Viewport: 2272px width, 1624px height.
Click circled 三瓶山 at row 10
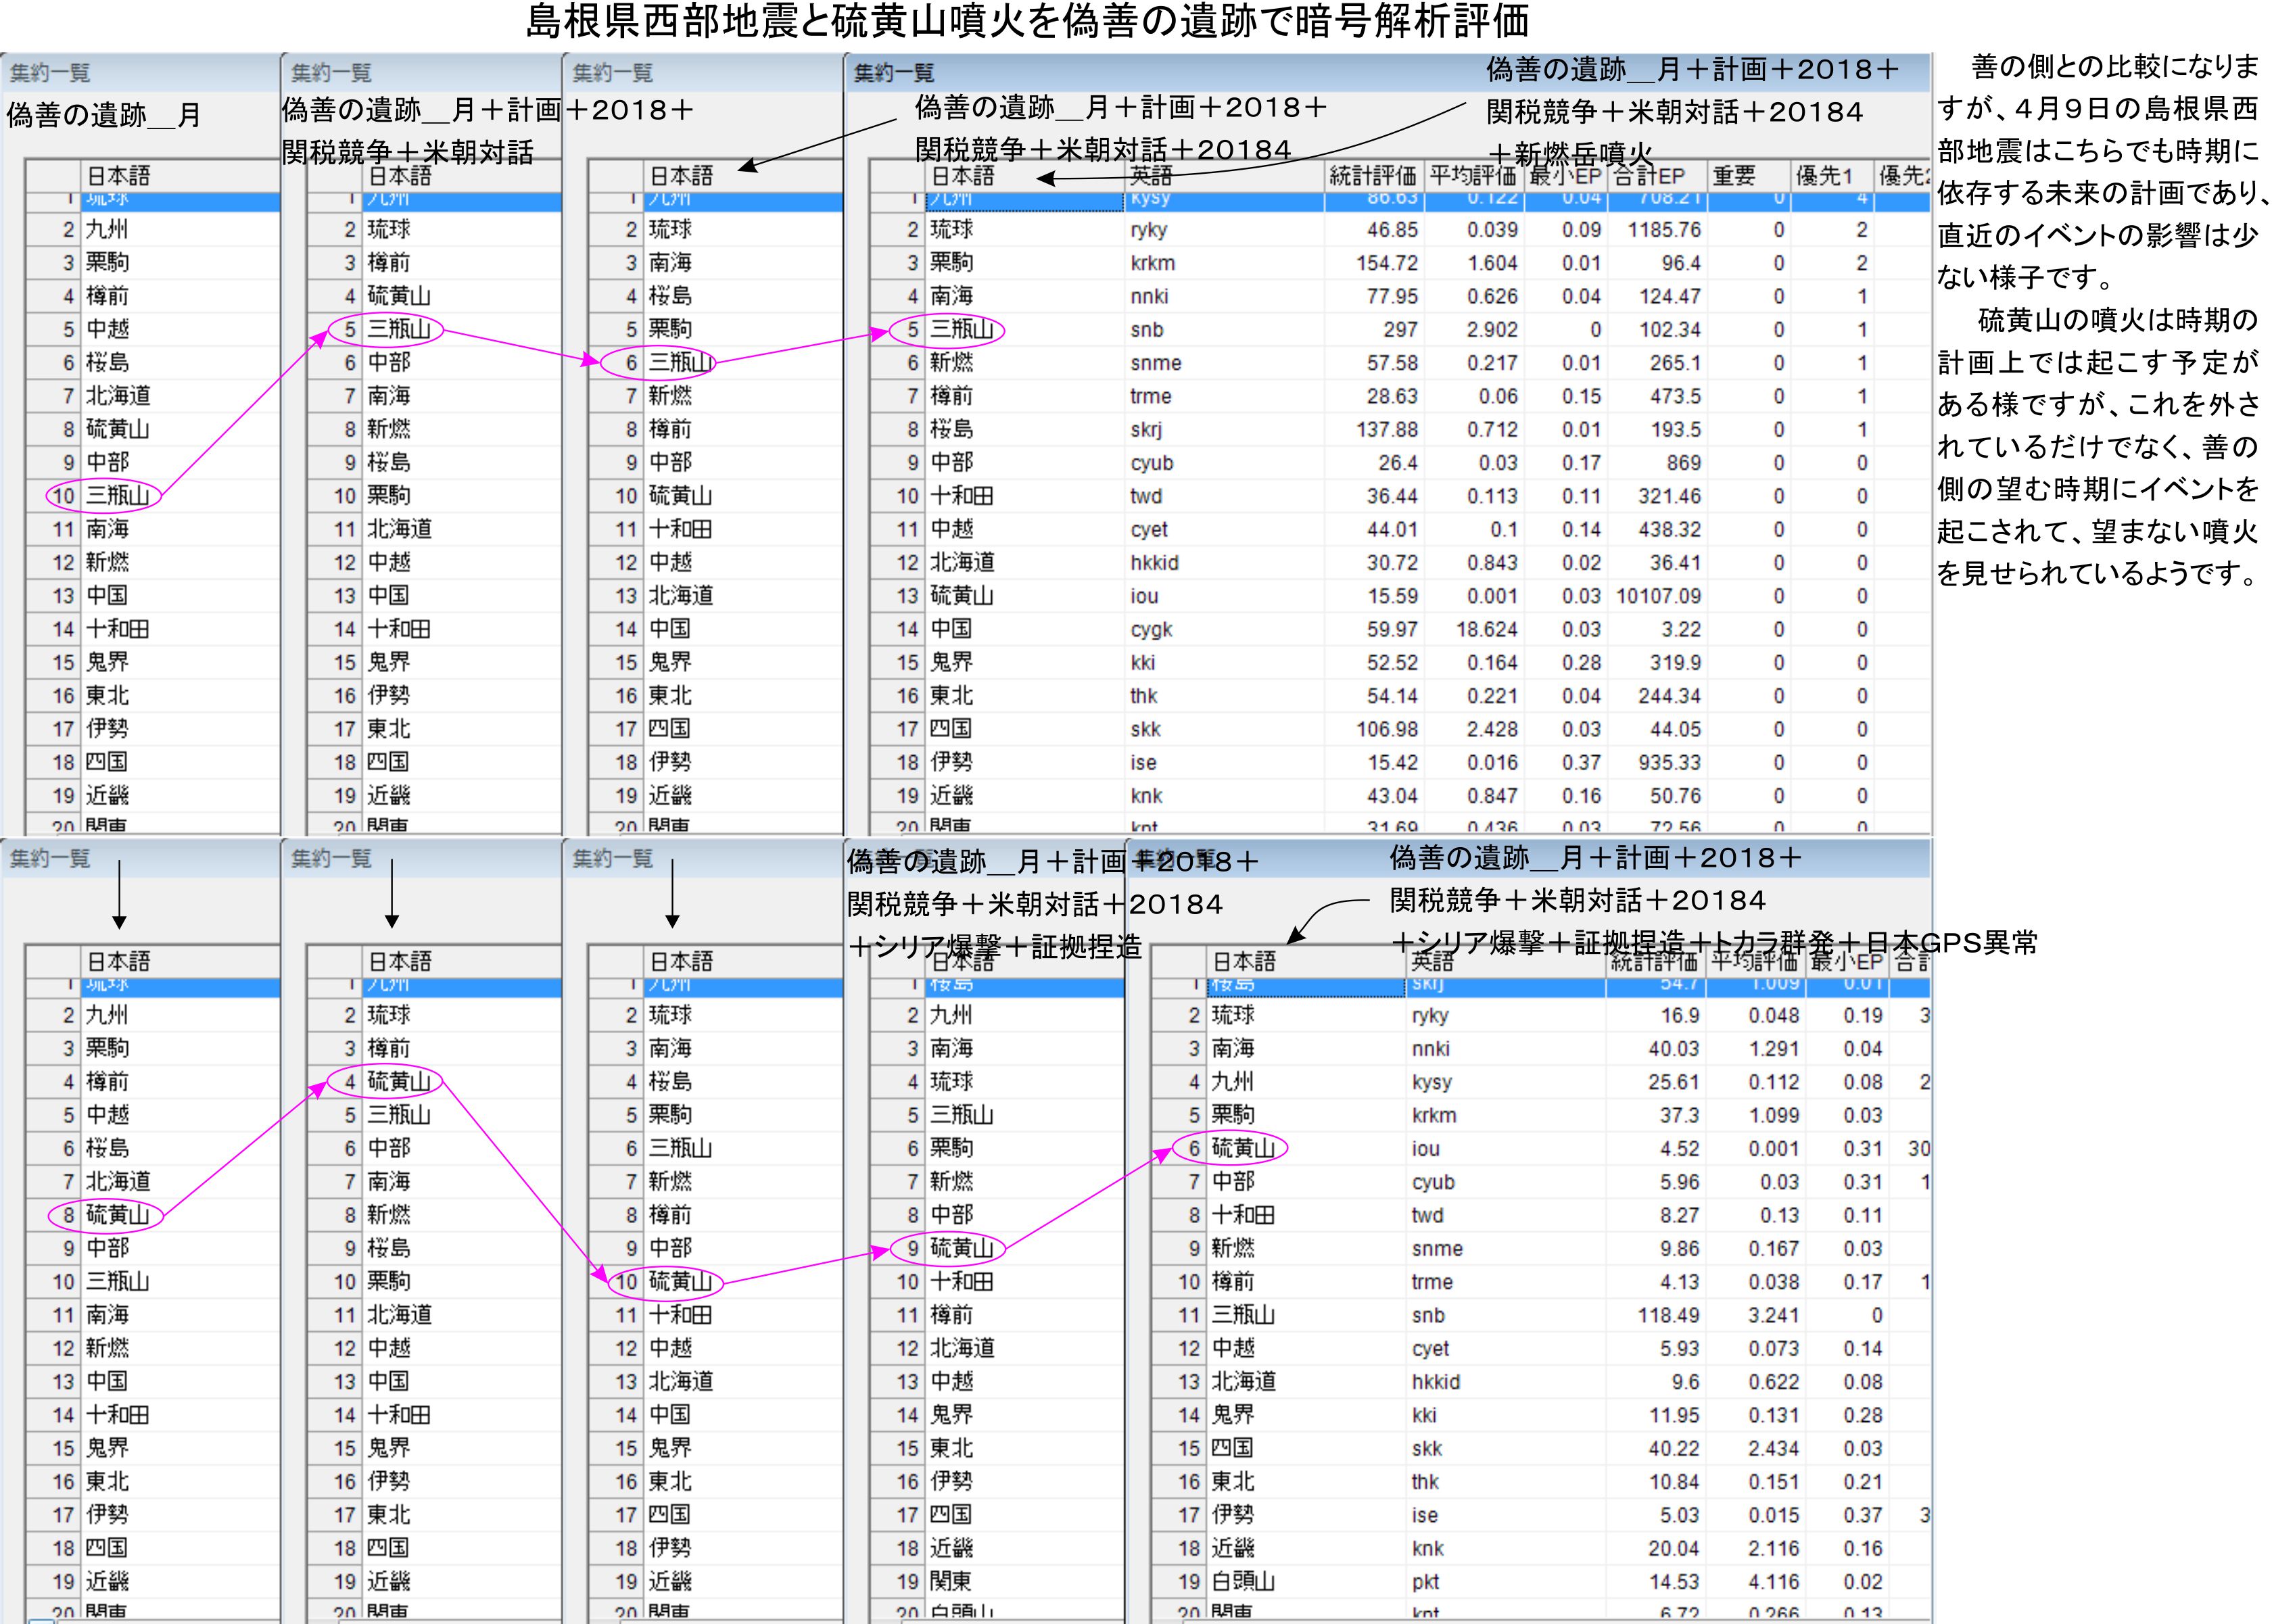[117, 496]
